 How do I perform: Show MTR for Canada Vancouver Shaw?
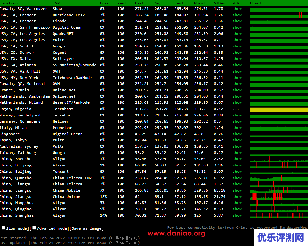click(237, 9)
